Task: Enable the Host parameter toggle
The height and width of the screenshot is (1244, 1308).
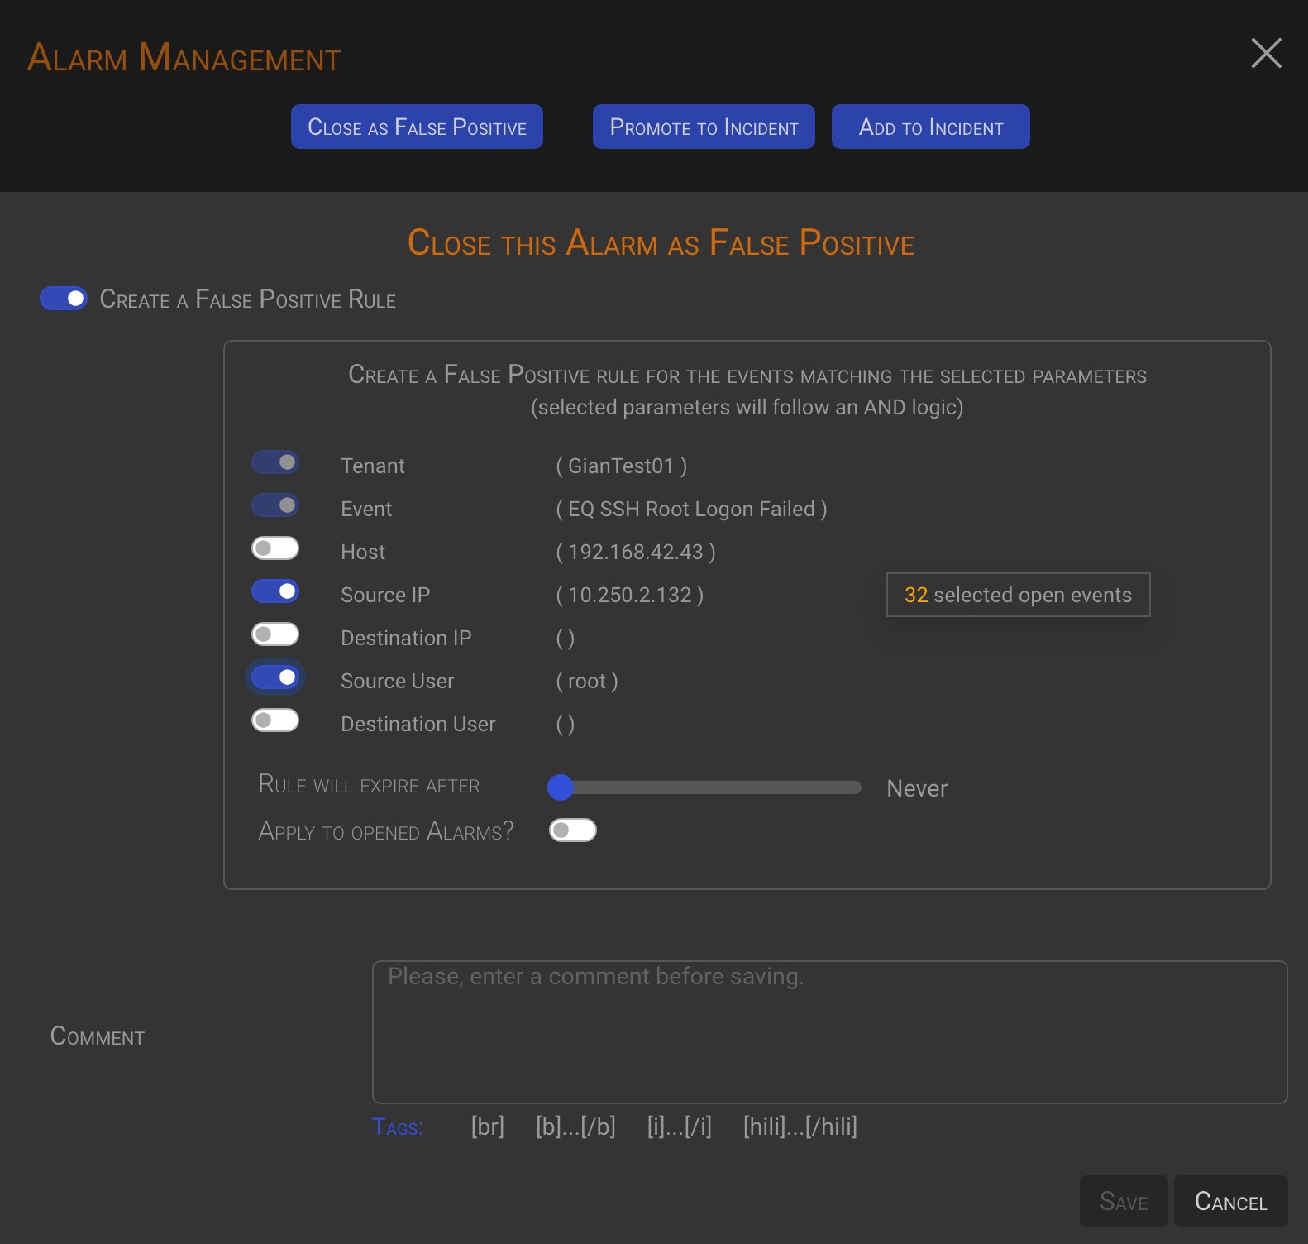Action: [x=275, y=548]
